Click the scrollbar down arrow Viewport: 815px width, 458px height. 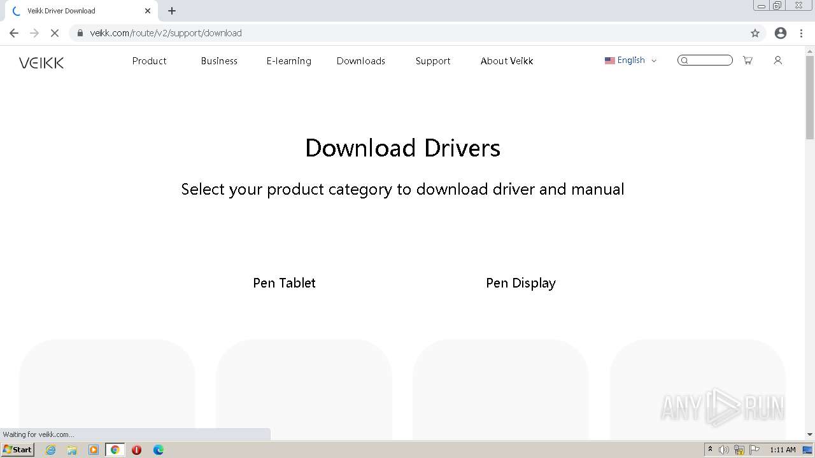(810, 434)
